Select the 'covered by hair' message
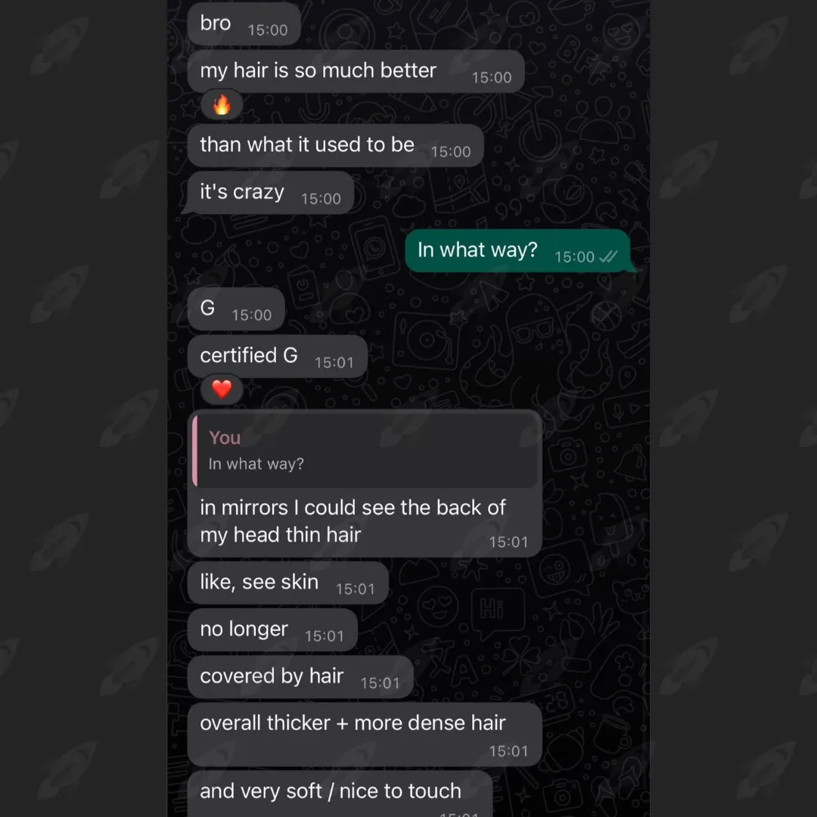This screenshot has height=817, width=817. (x=300, y=677)
